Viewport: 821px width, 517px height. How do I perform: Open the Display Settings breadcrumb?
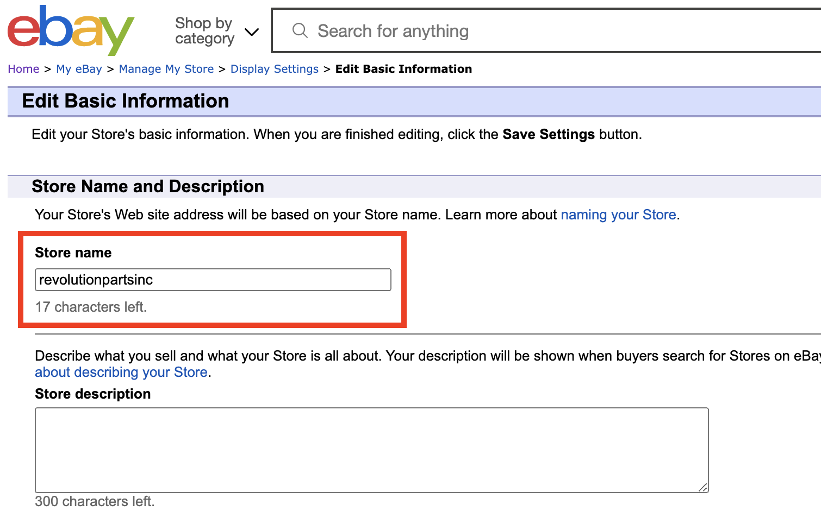point(275,69)
